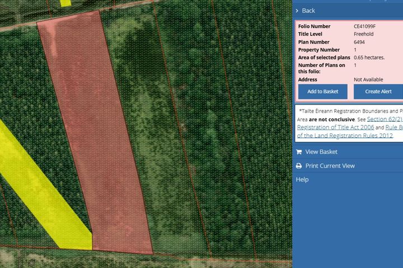Open the View Basket menu item
This screenshot has width=403, height=268.
[x=321, y=152]
